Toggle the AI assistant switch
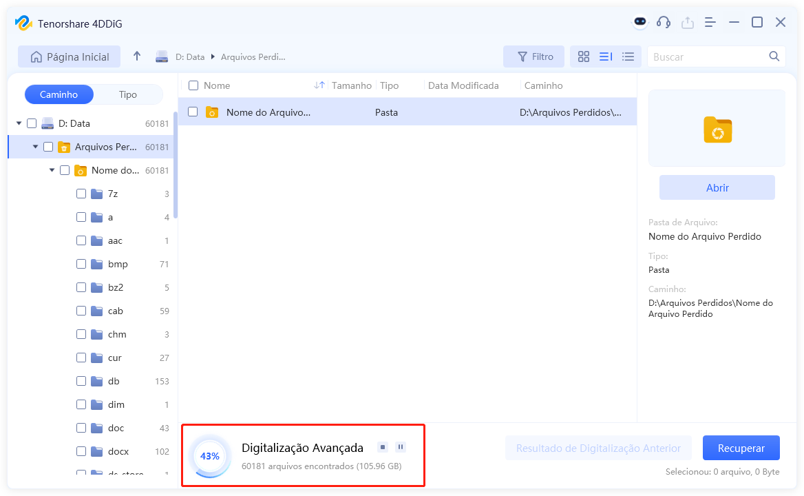 point(639,22)
